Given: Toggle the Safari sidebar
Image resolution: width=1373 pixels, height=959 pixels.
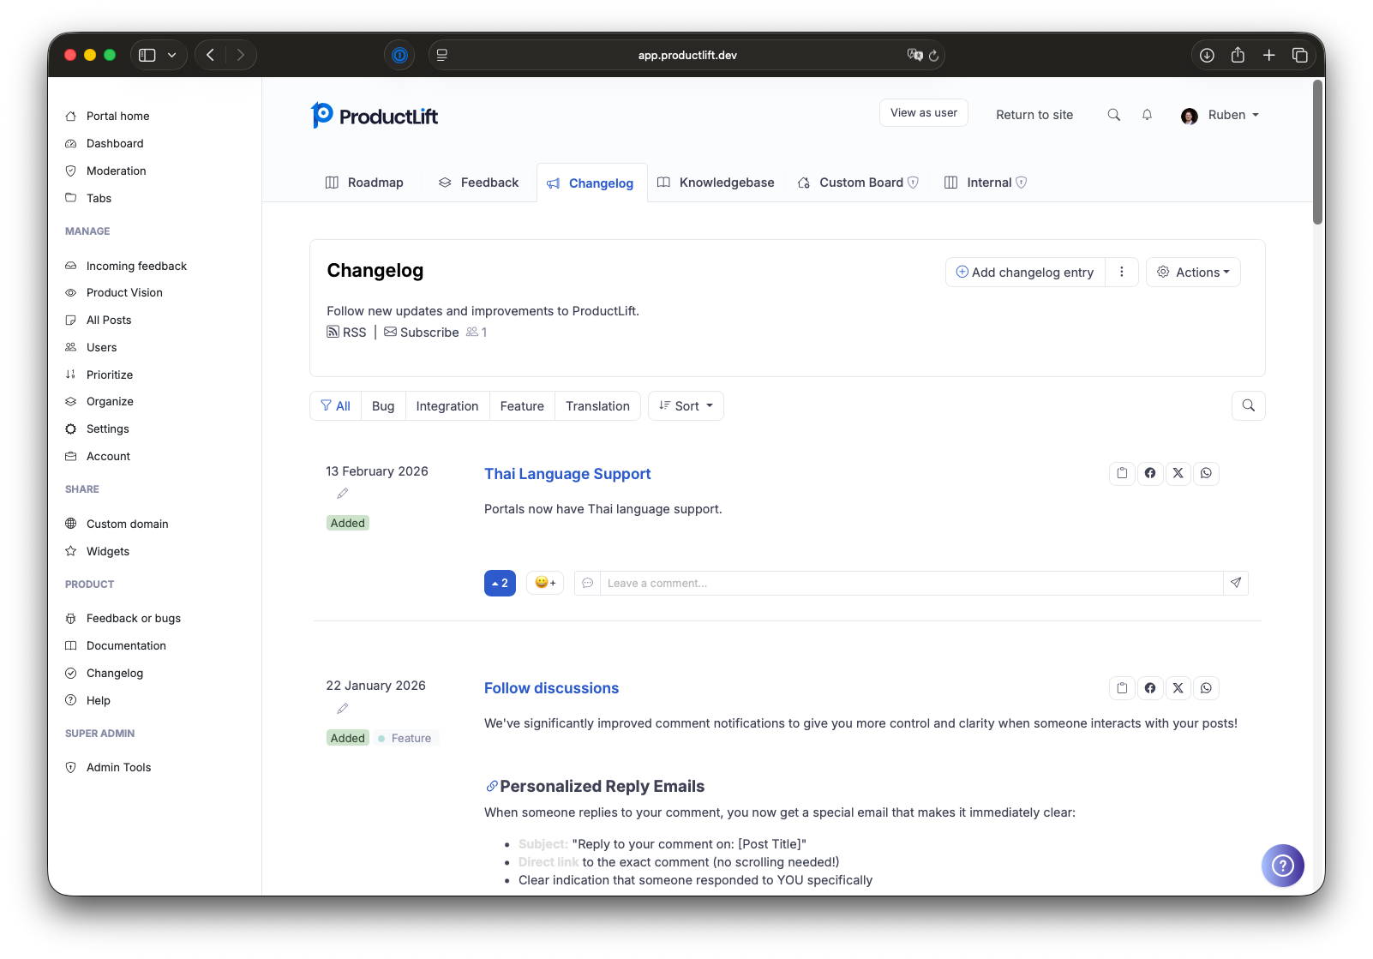Looking at the screenshot, I should pyautogui.click(x=147, y=55).
